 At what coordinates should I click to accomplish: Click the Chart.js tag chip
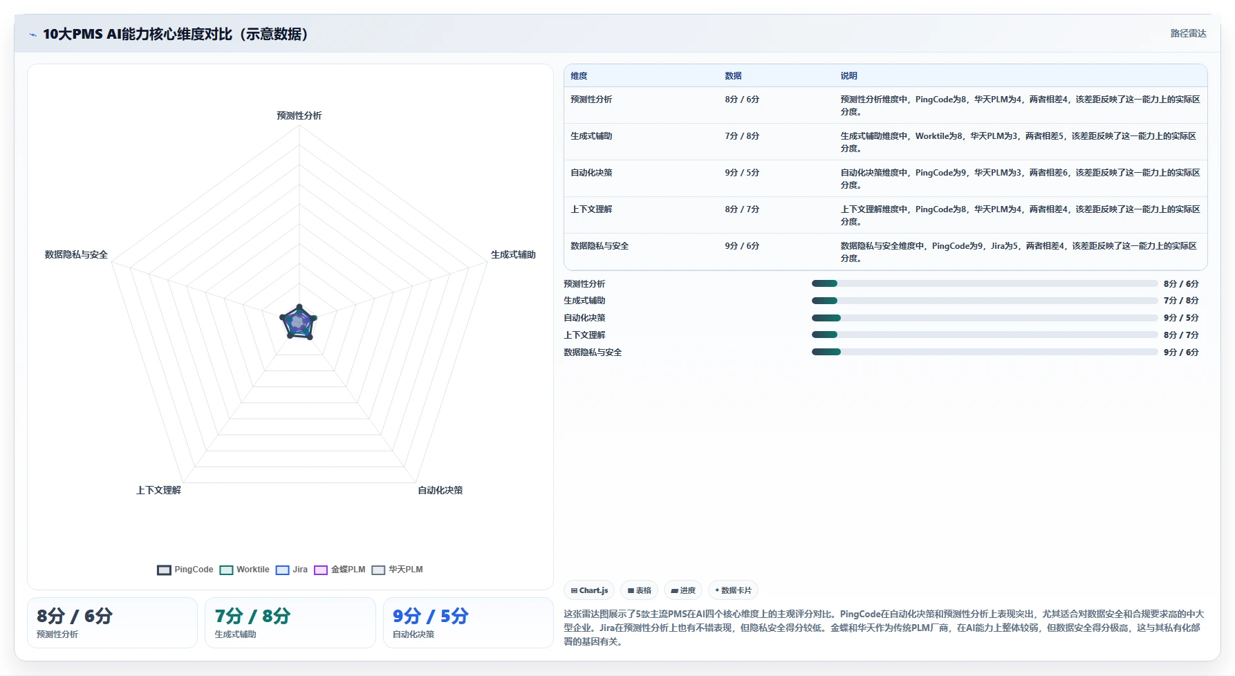[589, 590]
